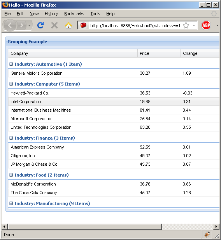Open the Bookmarks menu
Image resolution: width=221 pixels, height=240 pixels.
click(74, 14)
